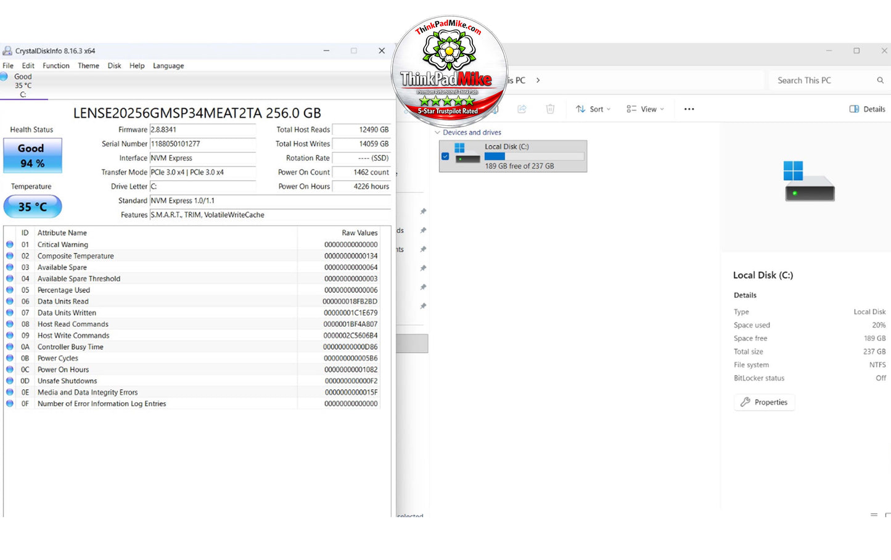This screenshot has height=560, width=891.
Task: Click the search magnifier icon
Action: (x=880, y=80)
